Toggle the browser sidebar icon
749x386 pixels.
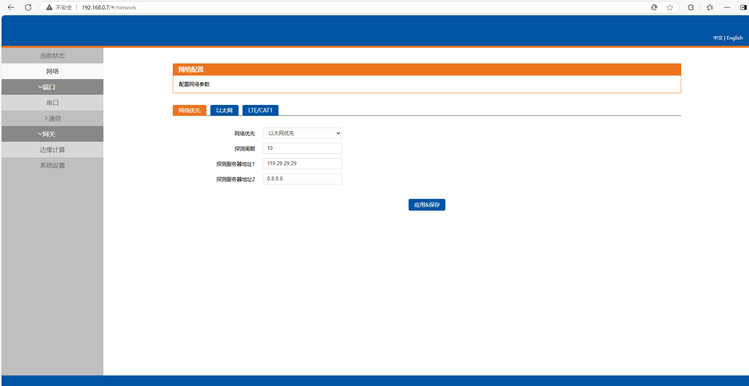[743, 7]
